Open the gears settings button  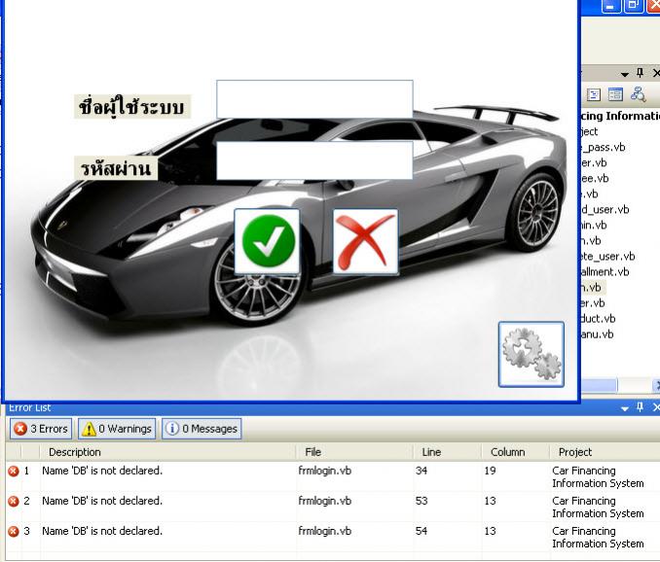click(x=531, y=354)
